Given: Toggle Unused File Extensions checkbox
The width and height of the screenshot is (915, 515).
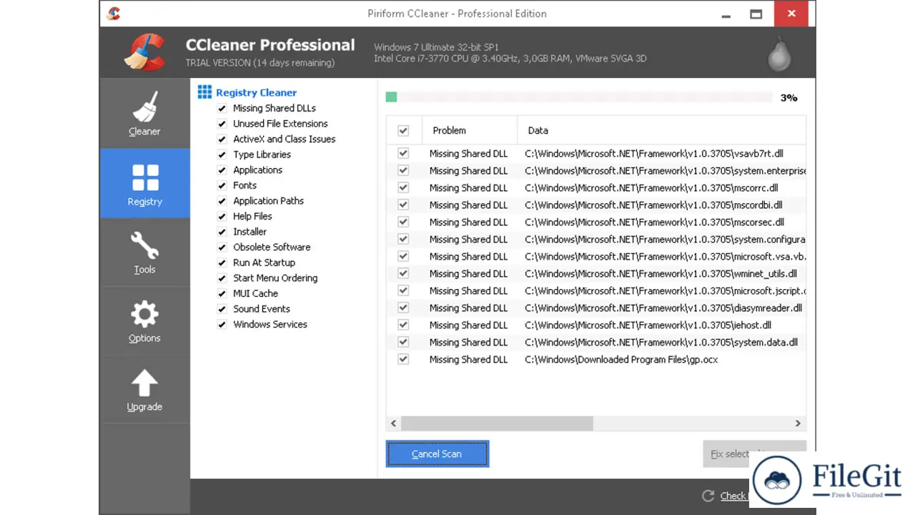Looking at the screenshot, I should tap(222, 124).
